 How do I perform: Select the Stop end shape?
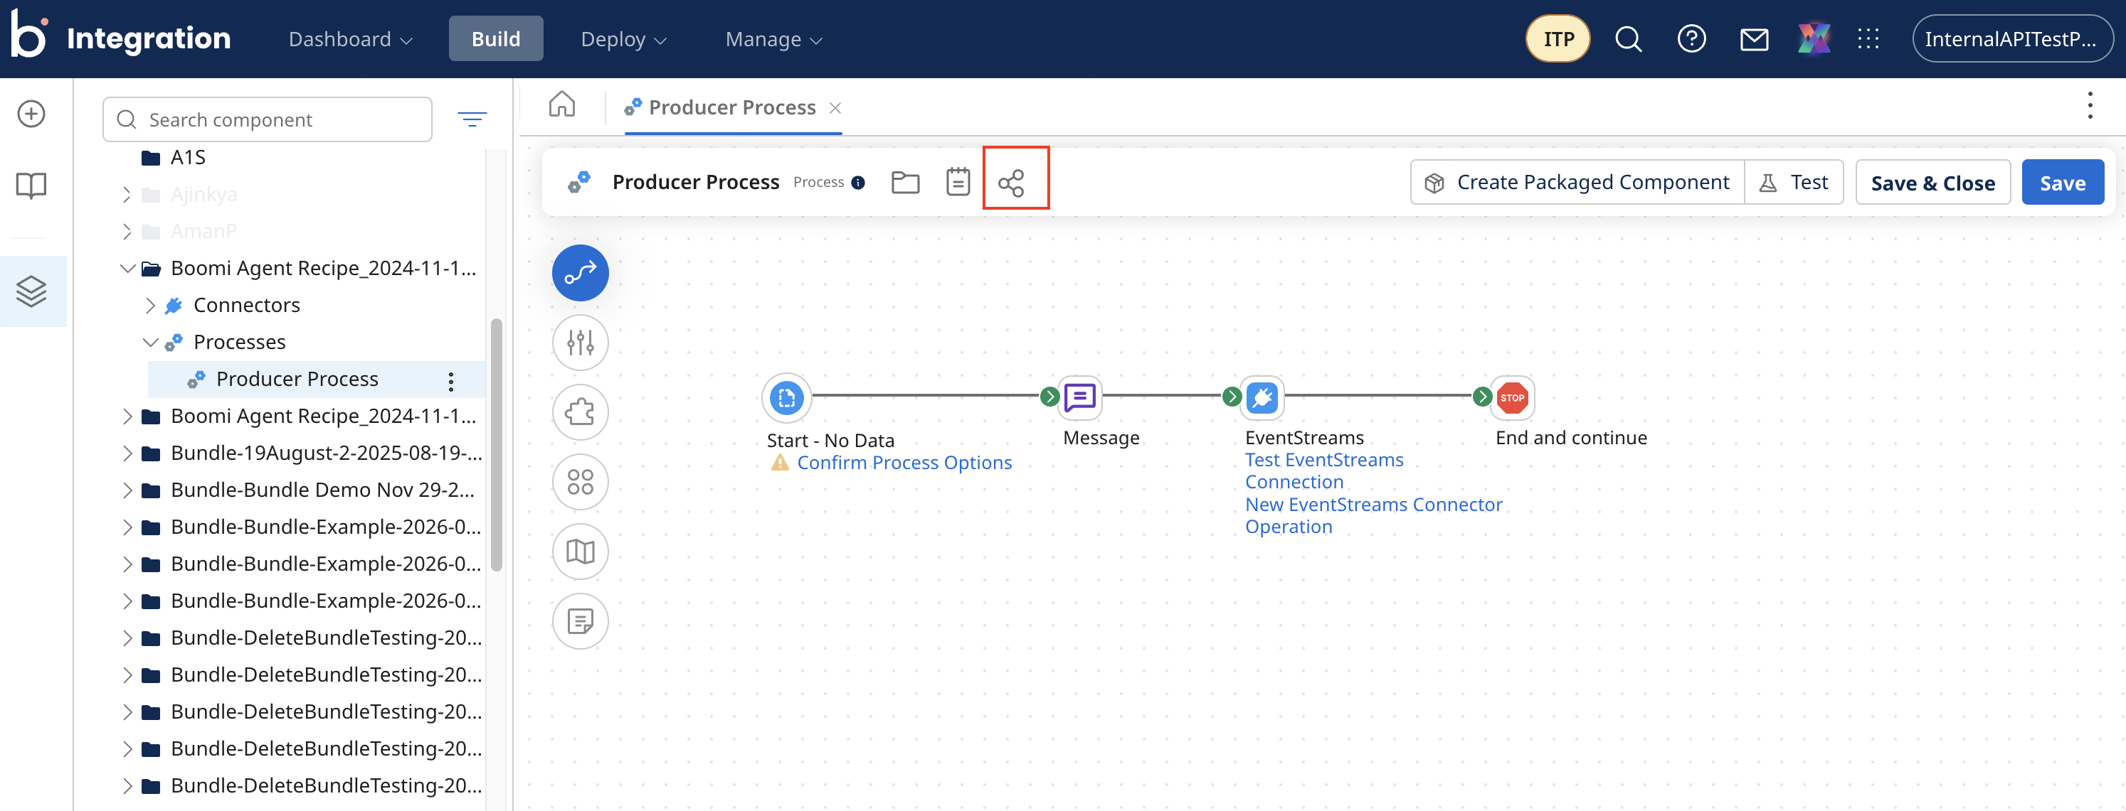tap(1512, 398)
